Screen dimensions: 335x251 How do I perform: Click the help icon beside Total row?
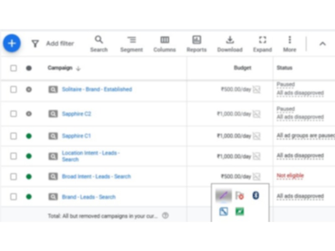(x=165, y=216)
